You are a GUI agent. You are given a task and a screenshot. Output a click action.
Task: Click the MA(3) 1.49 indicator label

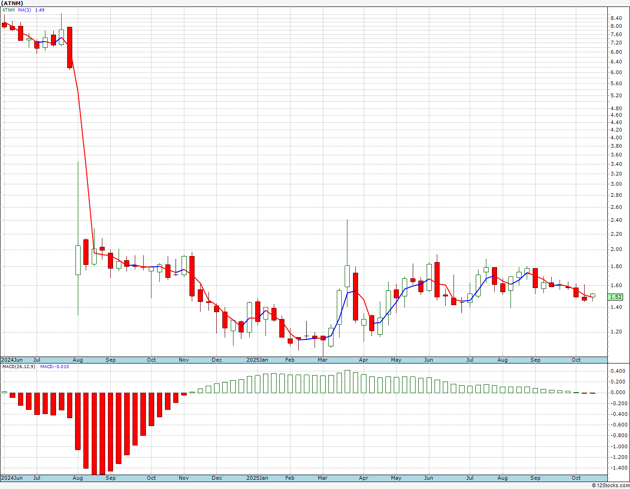[x=31, y=10]
